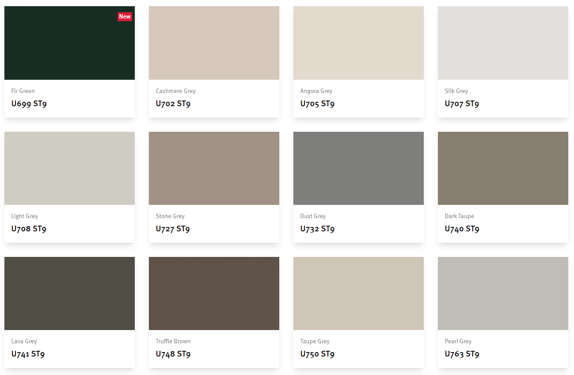This screenshot has height=375, width=574.
Task: Click the Lava Grey name label
Action: (24, 341)
